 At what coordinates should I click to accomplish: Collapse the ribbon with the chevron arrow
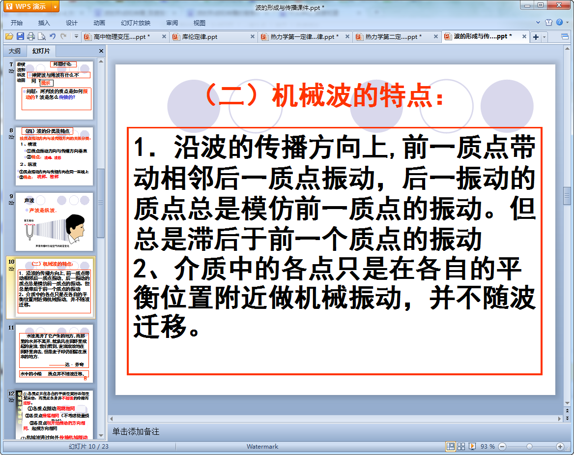pos(539,23)
